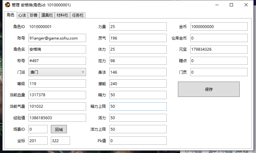Click the 等级 field showing 119
This screenshot has width=256, height=153.
point(57,84)
